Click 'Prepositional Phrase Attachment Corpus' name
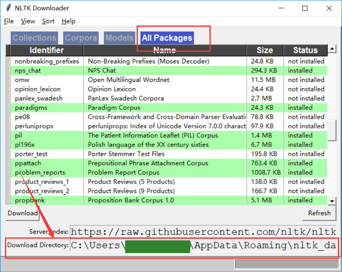The image size is (342, 272). tap(148, 163)
